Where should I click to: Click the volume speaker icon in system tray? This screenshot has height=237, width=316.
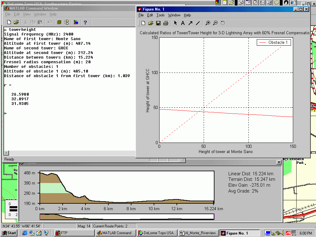(282, 233)
